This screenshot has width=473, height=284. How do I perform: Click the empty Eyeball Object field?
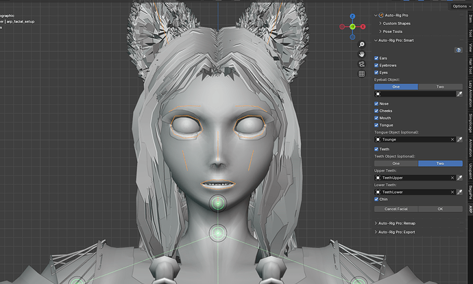(415, 94)
